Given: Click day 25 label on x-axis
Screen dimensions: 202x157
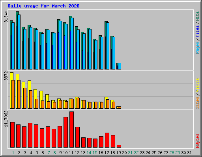Looking at the screenshot, I should (x=154, y=153).
